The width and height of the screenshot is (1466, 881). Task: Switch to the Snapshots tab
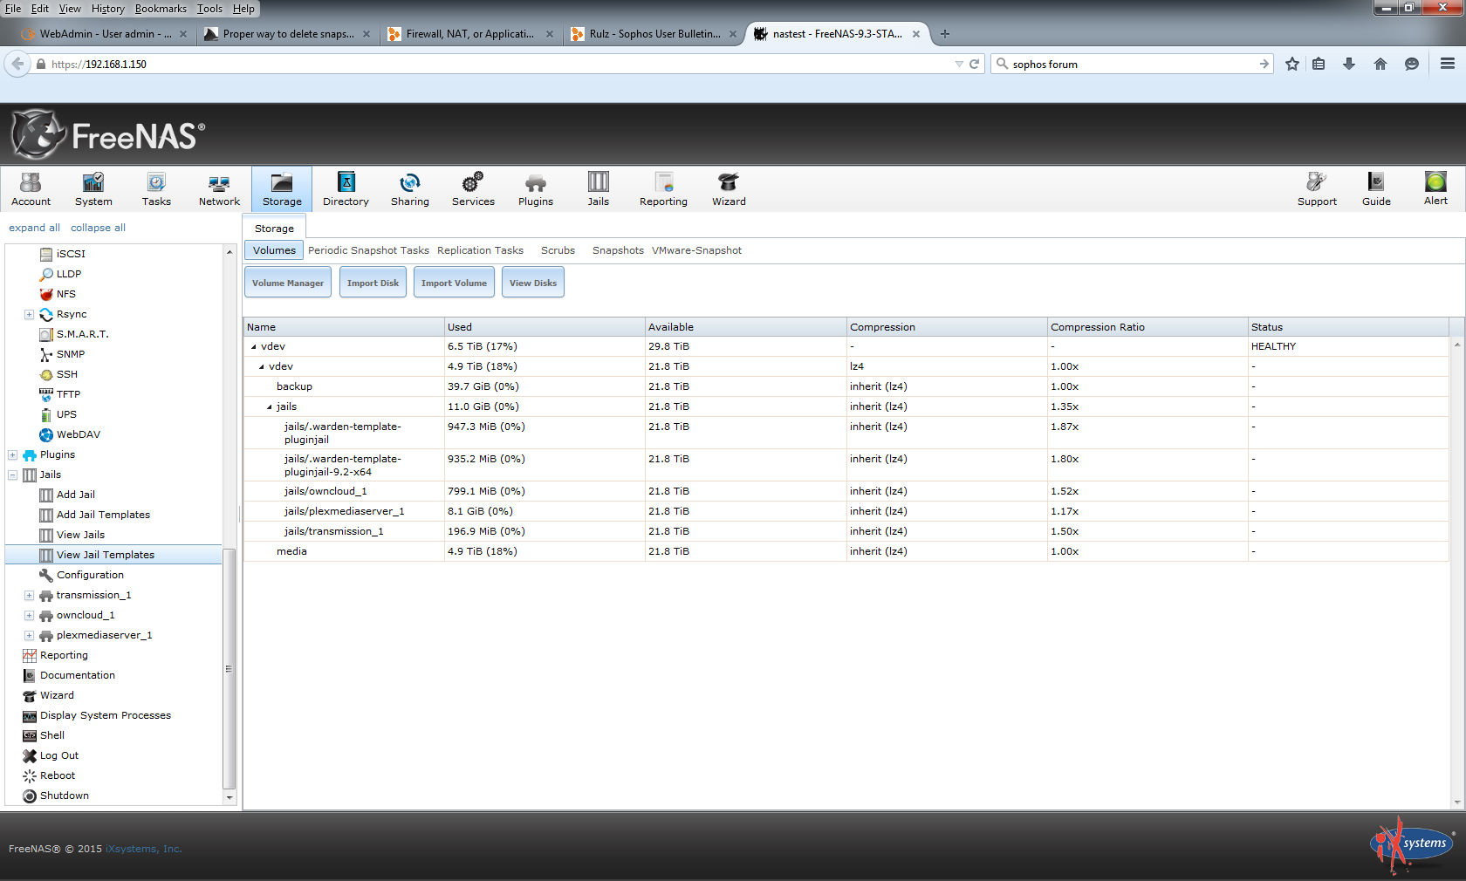pyautogui.click(x=618, y=250)
